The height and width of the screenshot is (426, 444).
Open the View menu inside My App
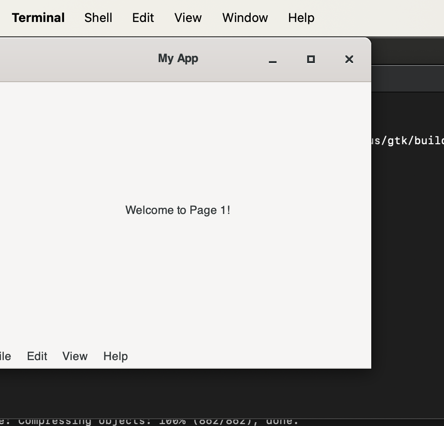click(x=75, y=356)
